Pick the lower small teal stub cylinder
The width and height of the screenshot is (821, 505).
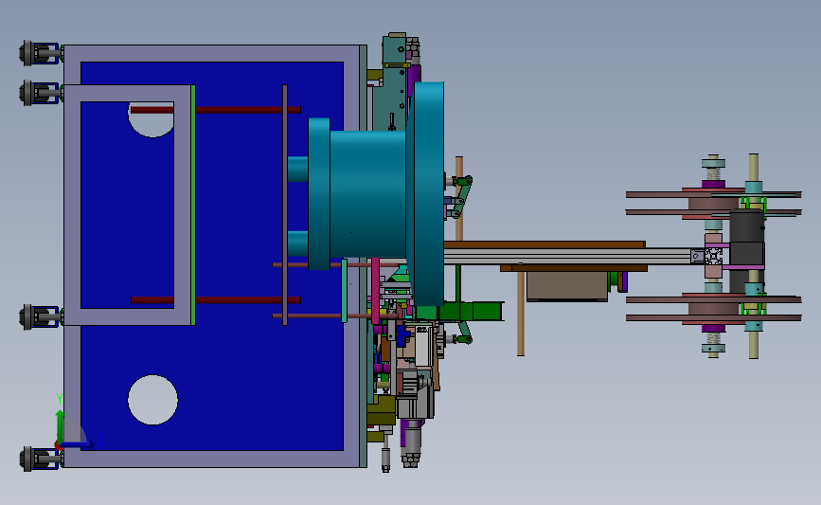(298, 243)
